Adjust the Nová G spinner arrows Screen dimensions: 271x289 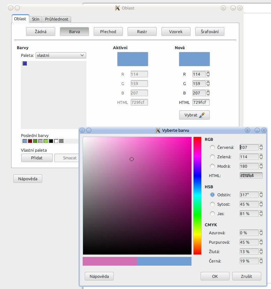click(208, 84)
